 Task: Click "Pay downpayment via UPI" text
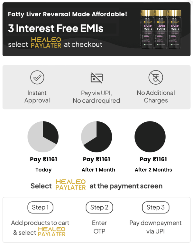click(155, 227)
